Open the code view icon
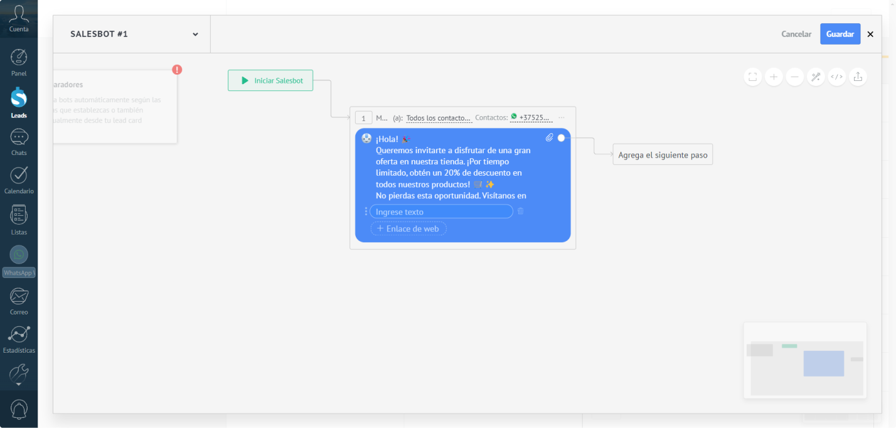The height and width of the screenshot is (428, 896). (x=836, y=77)
